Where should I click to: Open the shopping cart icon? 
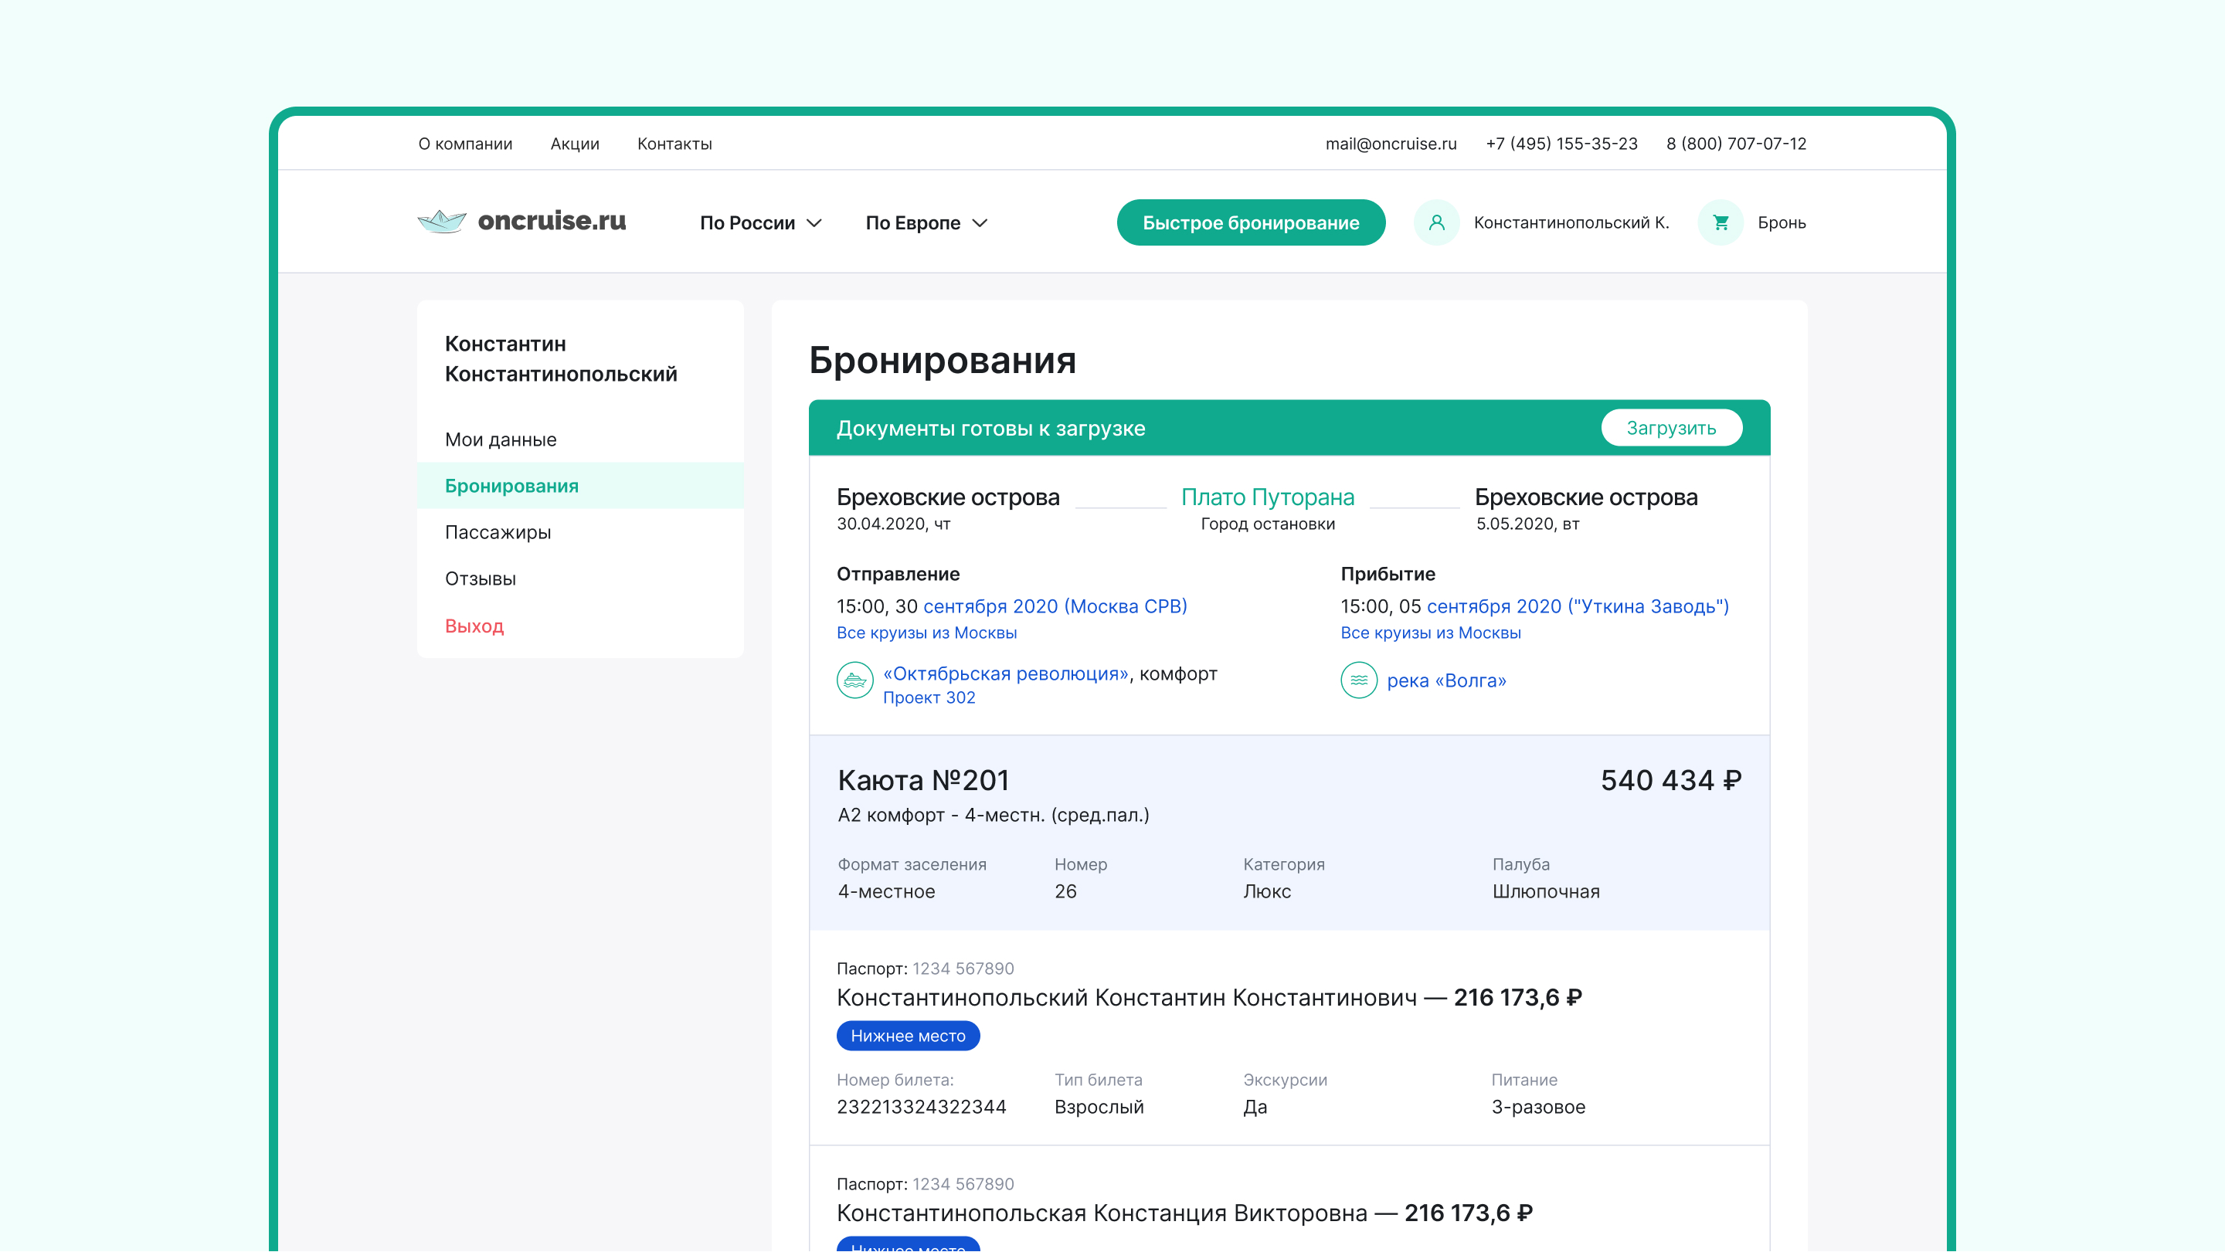[x=1721, y=222]
